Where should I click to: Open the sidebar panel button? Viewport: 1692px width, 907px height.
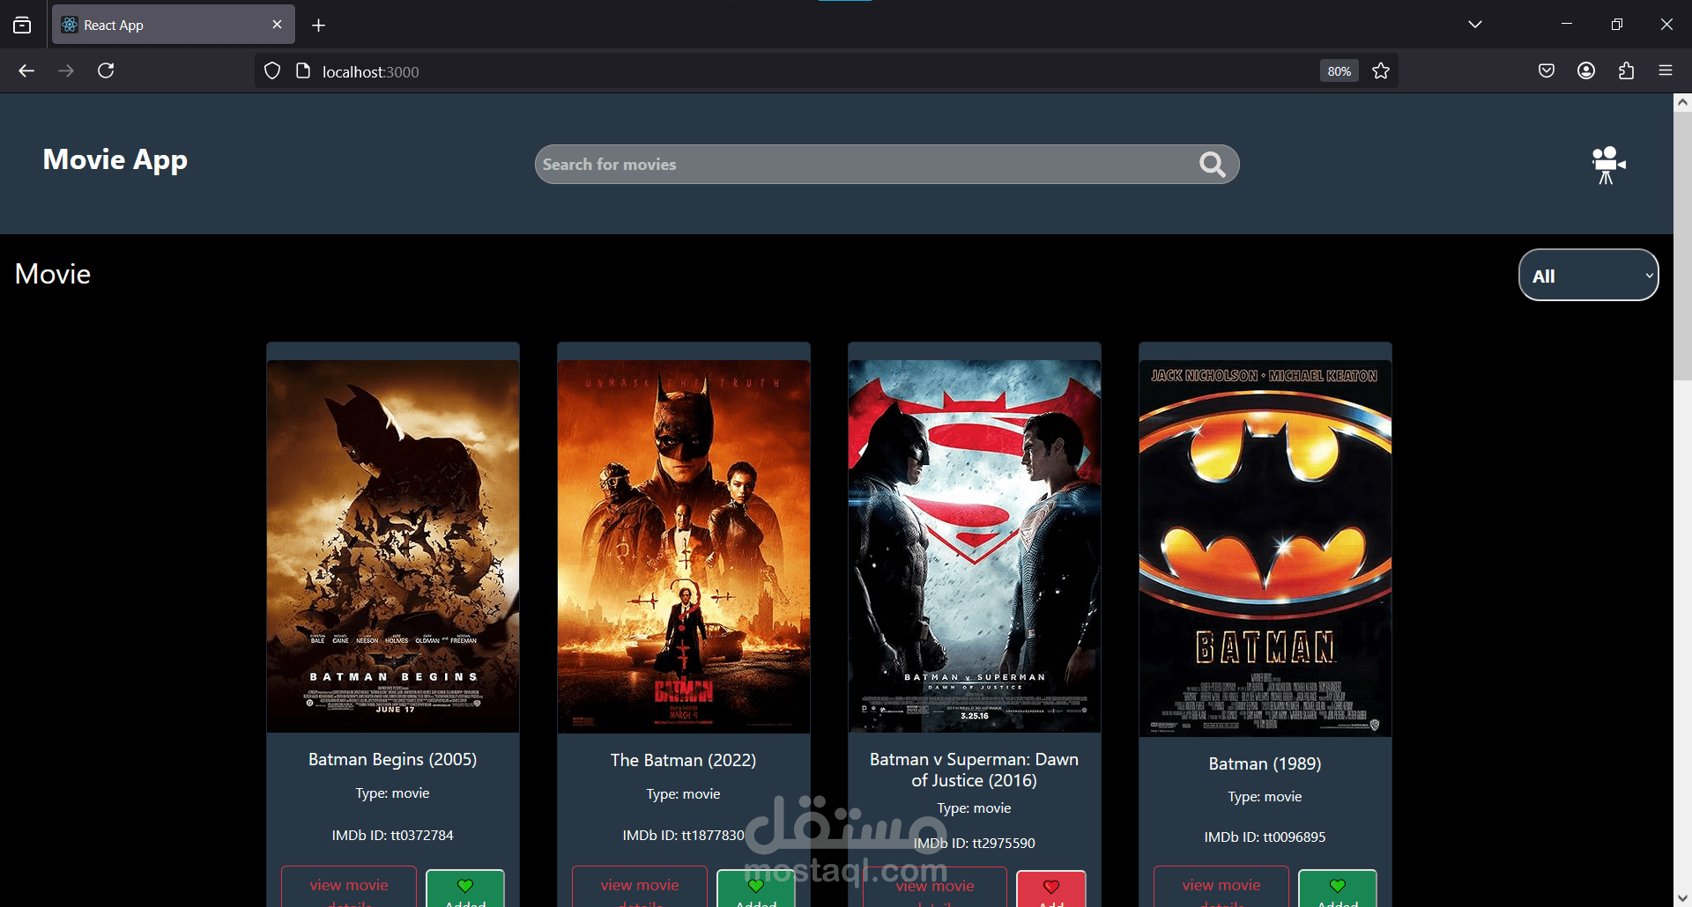[x=22, y=24]
